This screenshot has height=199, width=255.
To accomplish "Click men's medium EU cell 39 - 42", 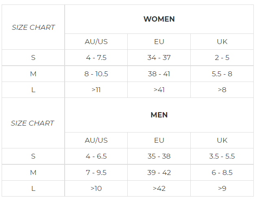I will tap(159, 172).
